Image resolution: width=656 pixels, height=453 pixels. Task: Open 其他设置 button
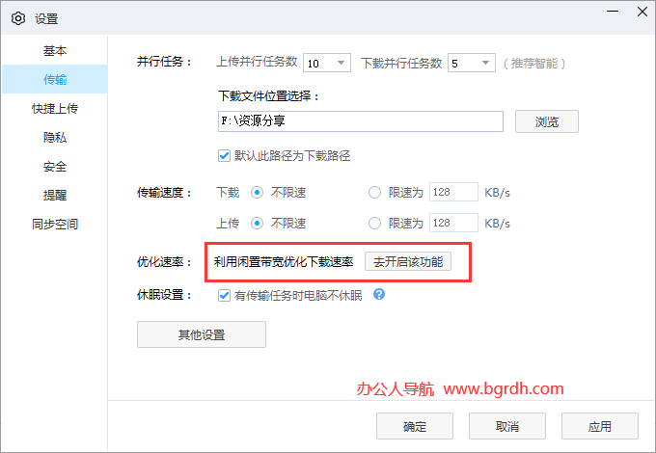pos(202,334)
